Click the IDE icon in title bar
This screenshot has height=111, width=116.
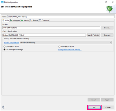tap(2, 2)
